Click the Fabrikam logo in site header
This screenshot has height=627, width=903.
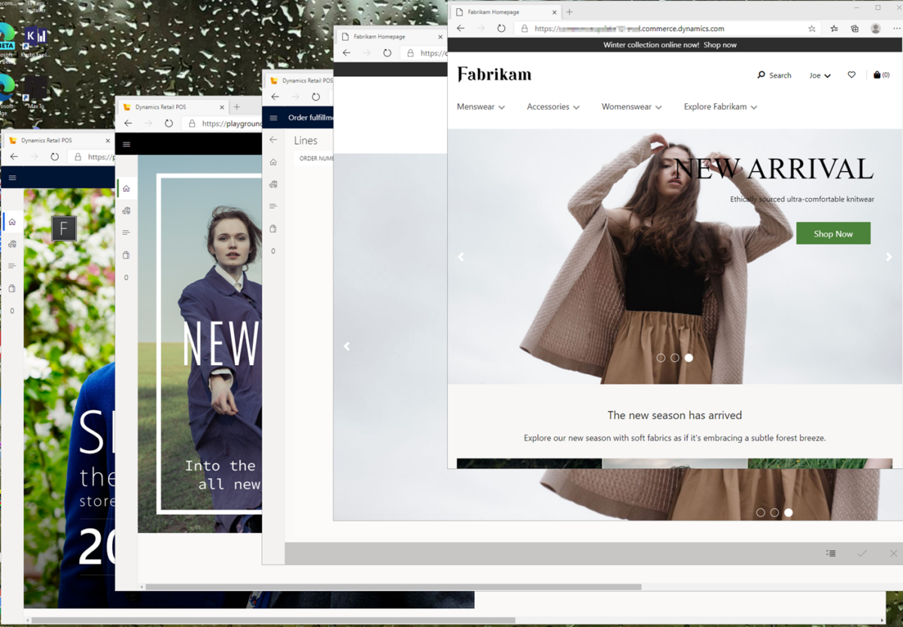pyautogui.click(x=494, y=75)
